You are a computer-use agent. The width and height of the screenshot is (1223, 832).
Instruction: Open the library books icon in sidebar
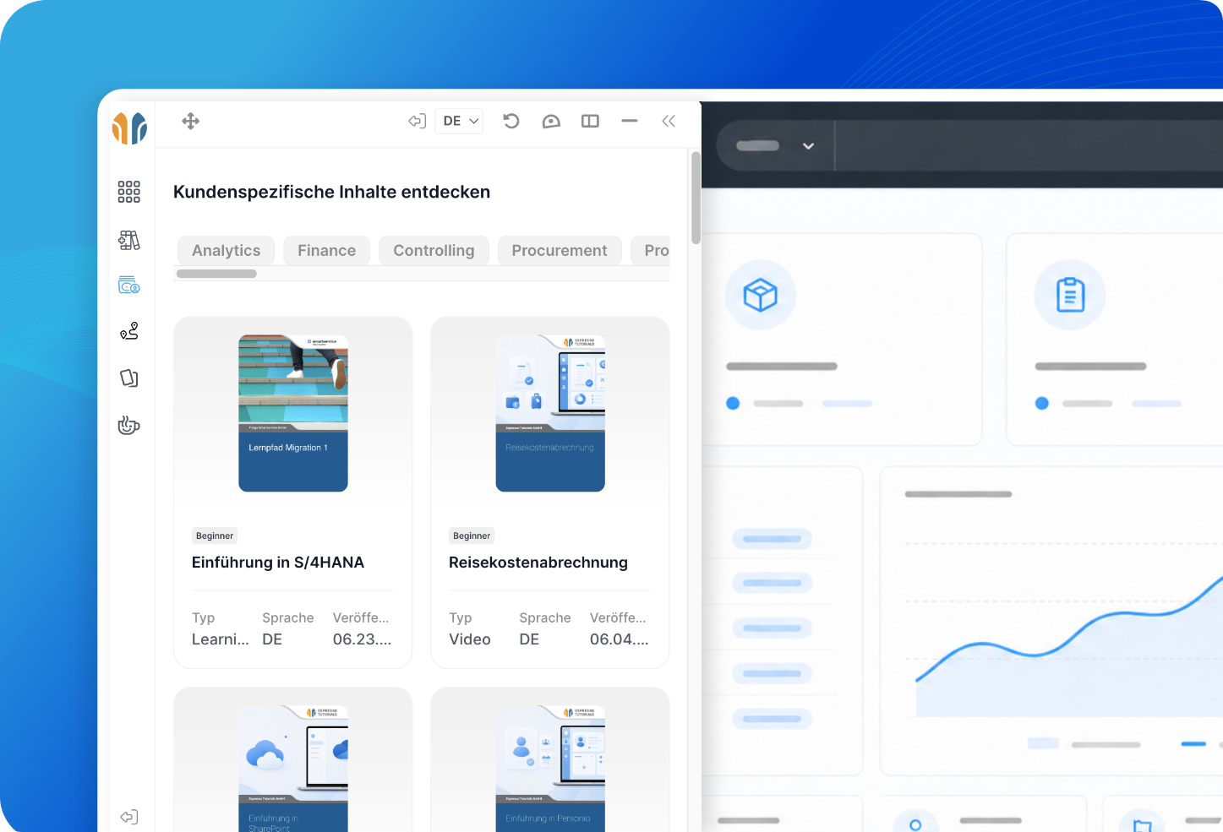tap(128, 240)
